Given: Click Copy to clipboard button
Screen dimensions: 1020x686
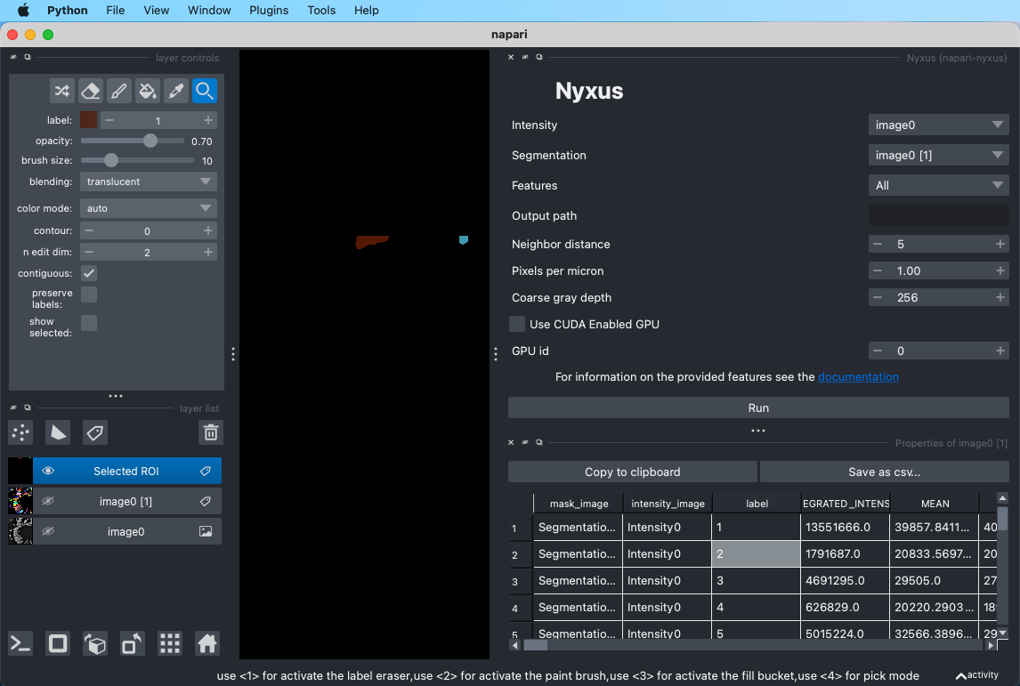Looking at the screenshot, I should pyautogui.click(x=632, y=472).
